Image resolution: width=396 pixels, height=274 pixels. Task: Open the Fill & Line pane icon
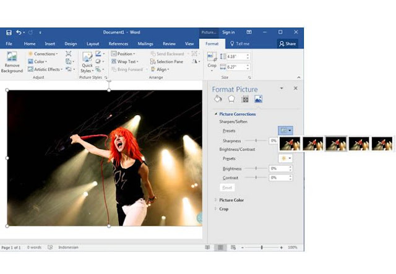click(x=218, y=99)
